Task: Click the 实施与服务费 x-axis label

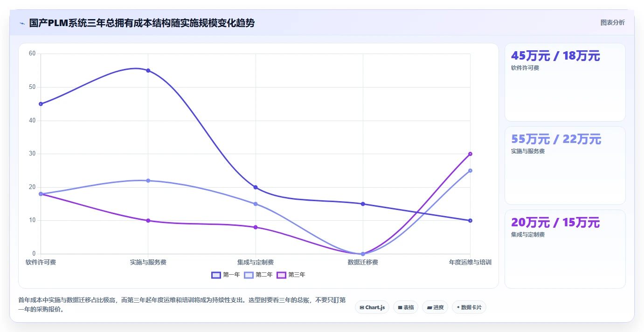Action: (148, 263)
